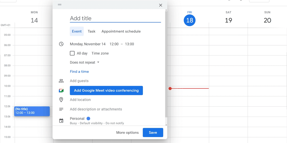Click the clock icon beside the date
287x143 pixels.
pos(61,44)
